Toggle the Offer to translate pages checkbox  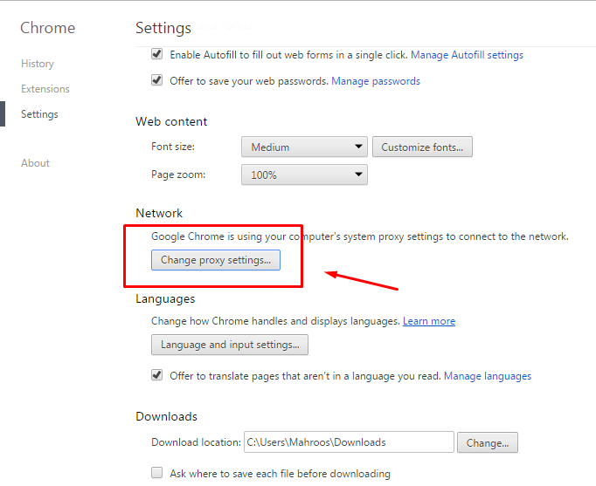coord(156,375)
